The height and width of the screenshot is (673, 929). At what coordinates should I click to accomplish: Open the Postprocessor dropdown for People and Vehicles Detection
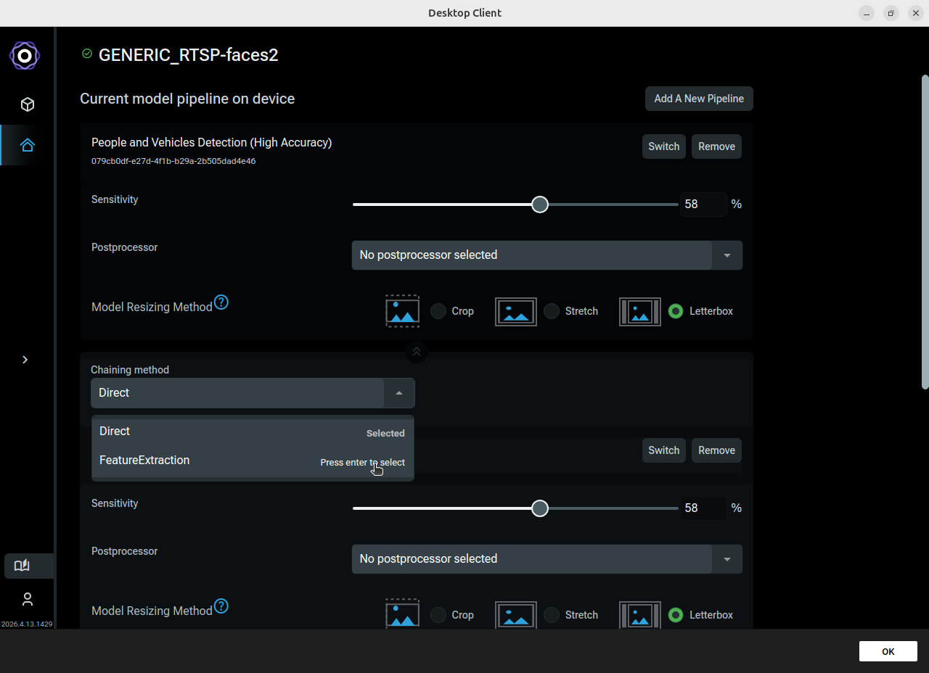(x=547, y=255)
